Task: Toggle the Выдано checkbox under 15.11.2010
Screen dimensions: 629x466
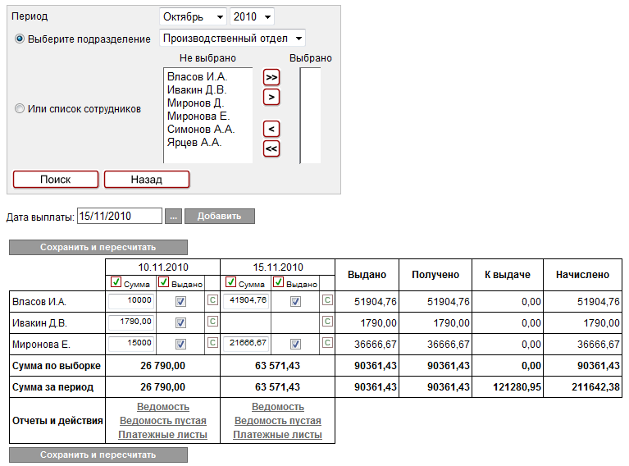Action: click(x=279, y=282)
